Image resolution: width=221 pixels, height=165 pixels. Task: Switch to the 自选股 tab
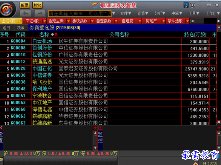pyautogui.click(x=128, y=21)
